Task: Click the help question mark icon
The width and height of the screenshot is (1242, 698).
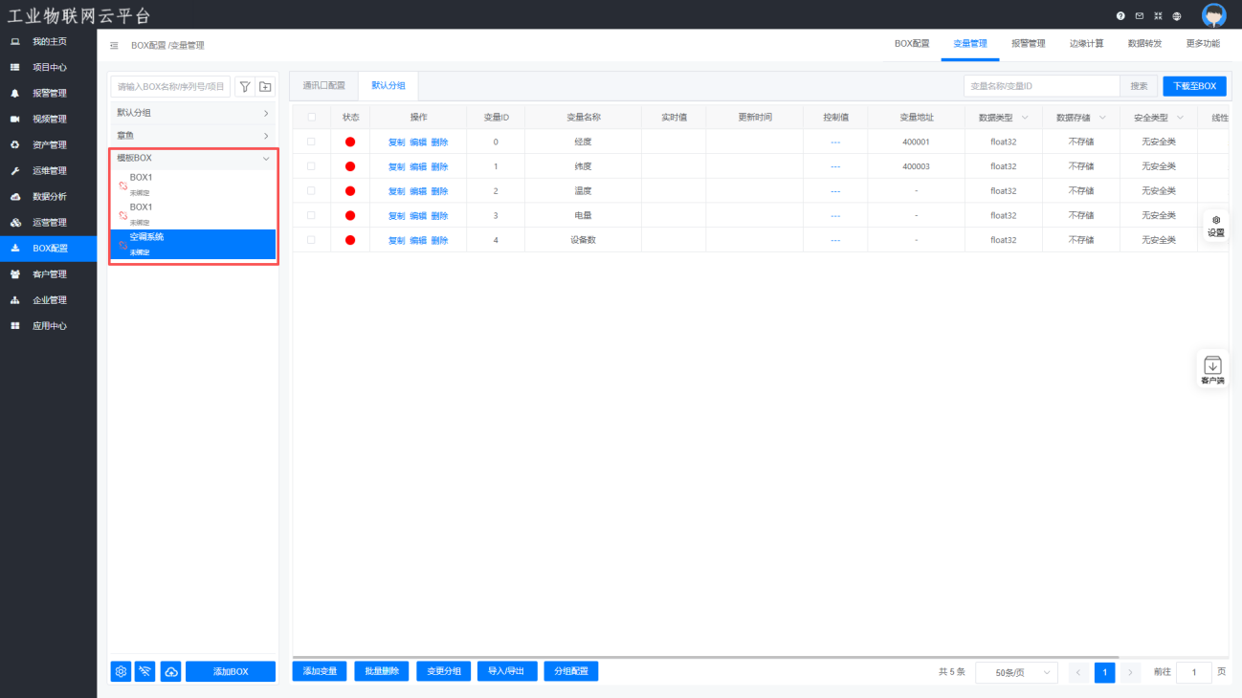Action: pos(1120,16)
